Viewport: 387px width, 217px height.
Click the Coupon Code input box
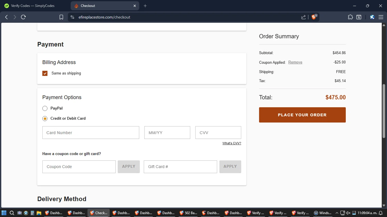coord(79,167)
